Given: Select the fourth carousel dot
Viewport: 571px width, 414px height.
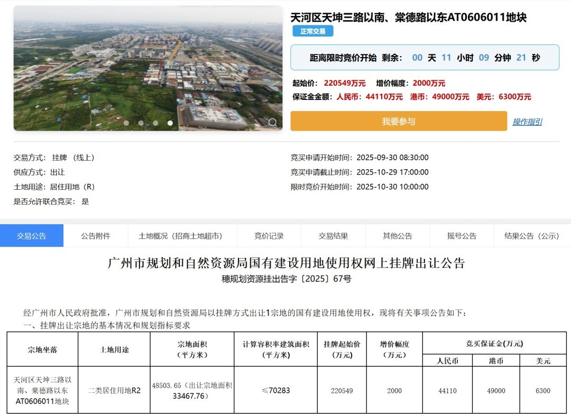Looking at the screenshot, I should 170,123.
